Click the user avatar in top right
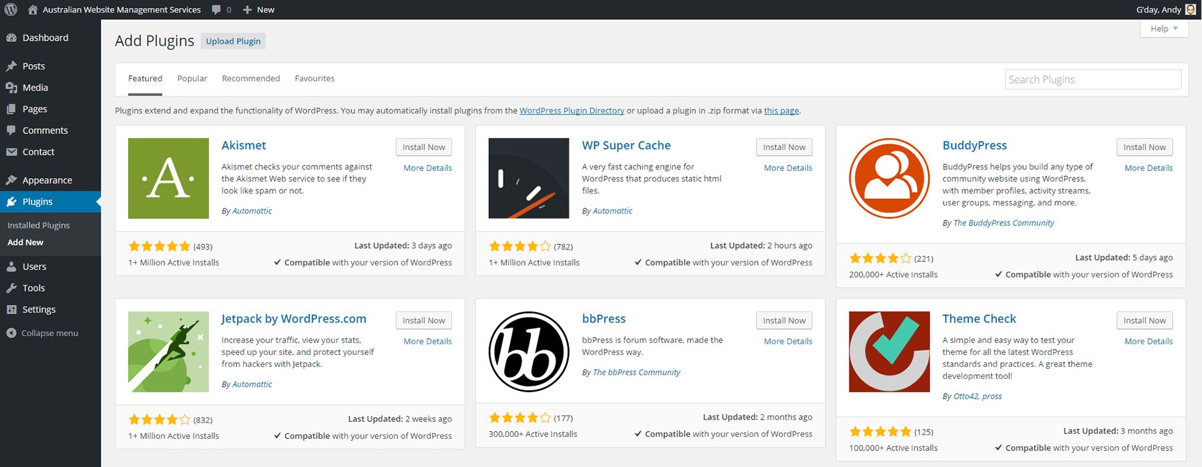Screen dimensions: 1202x467 point(1191,9)
